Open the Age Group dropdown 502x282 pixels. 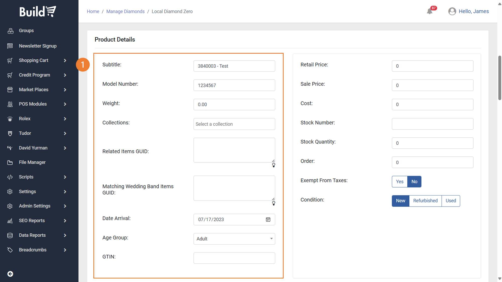pos(234,239)
